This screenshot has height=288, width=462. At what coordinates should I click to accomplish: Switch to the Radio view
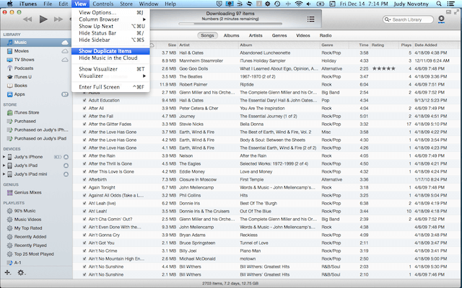coord(326,35)
